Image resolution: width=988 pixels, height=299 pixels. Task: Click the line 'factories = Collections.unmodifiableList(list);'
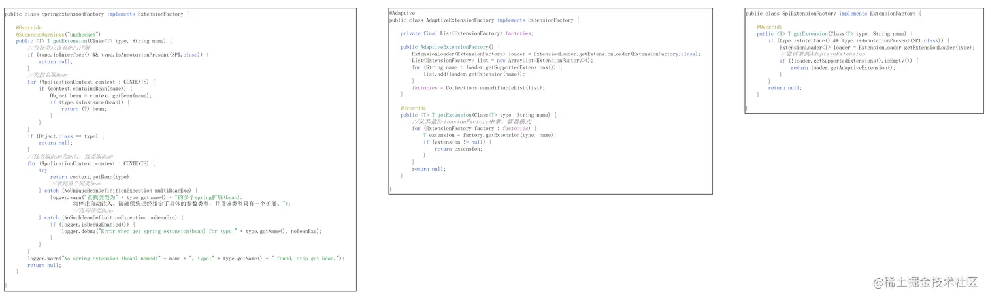pyautogui.click(x=478, y=88)
